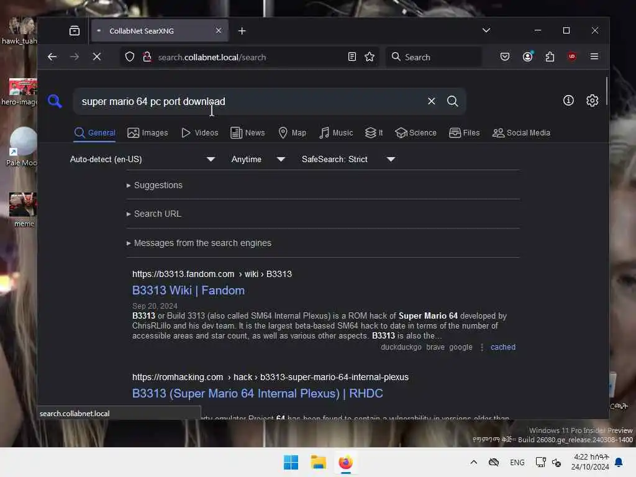Open Firefox View button
Viewport: 636px width, 477px height.
75,31
